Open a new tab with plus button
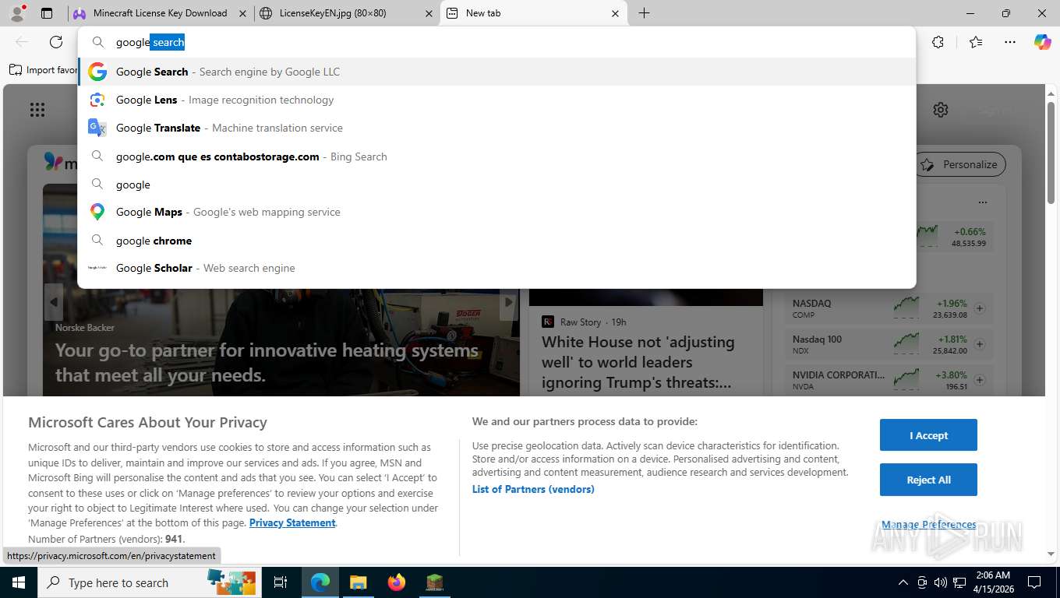Image resolution: width=1060 pixels, height=598 pixels. [644, 13]
